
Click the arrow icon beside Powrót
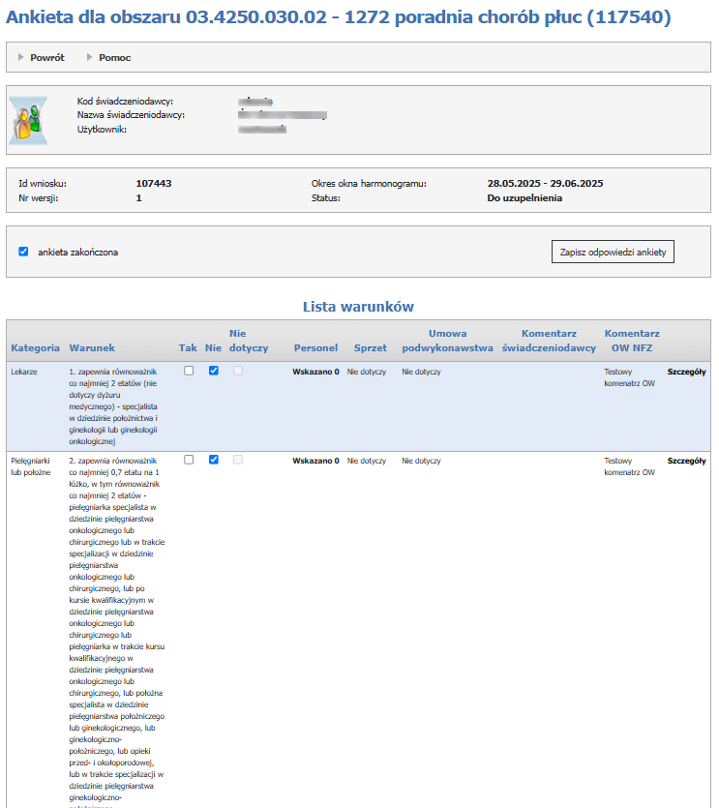click(21, 57)
